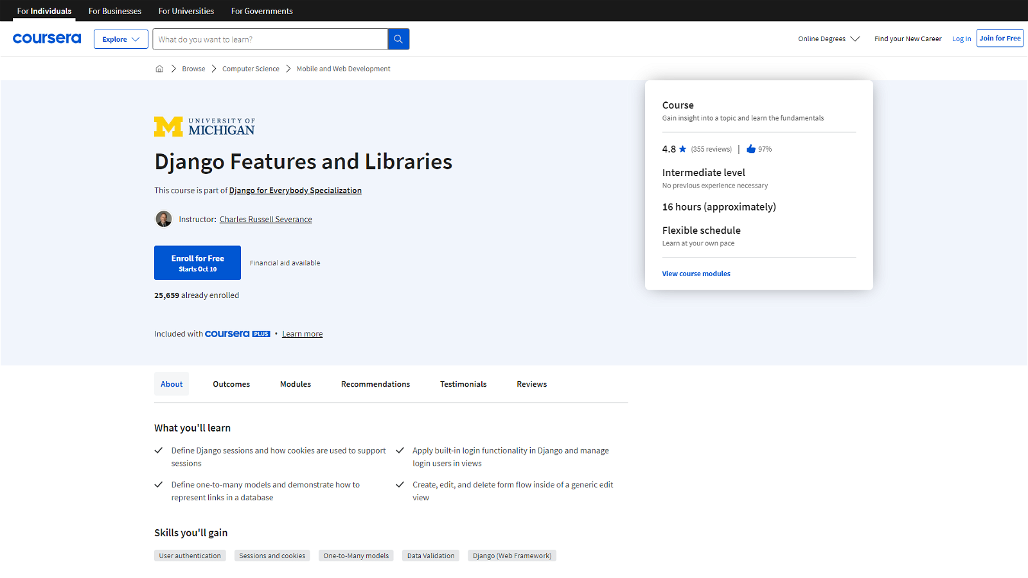Open the Computer Science breadcrumb

[x=251, y=69]
